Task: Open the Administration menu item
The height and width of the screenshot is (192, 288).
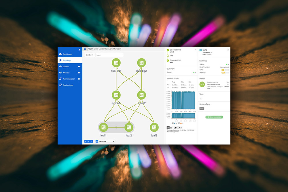Action: click(69, 79)
